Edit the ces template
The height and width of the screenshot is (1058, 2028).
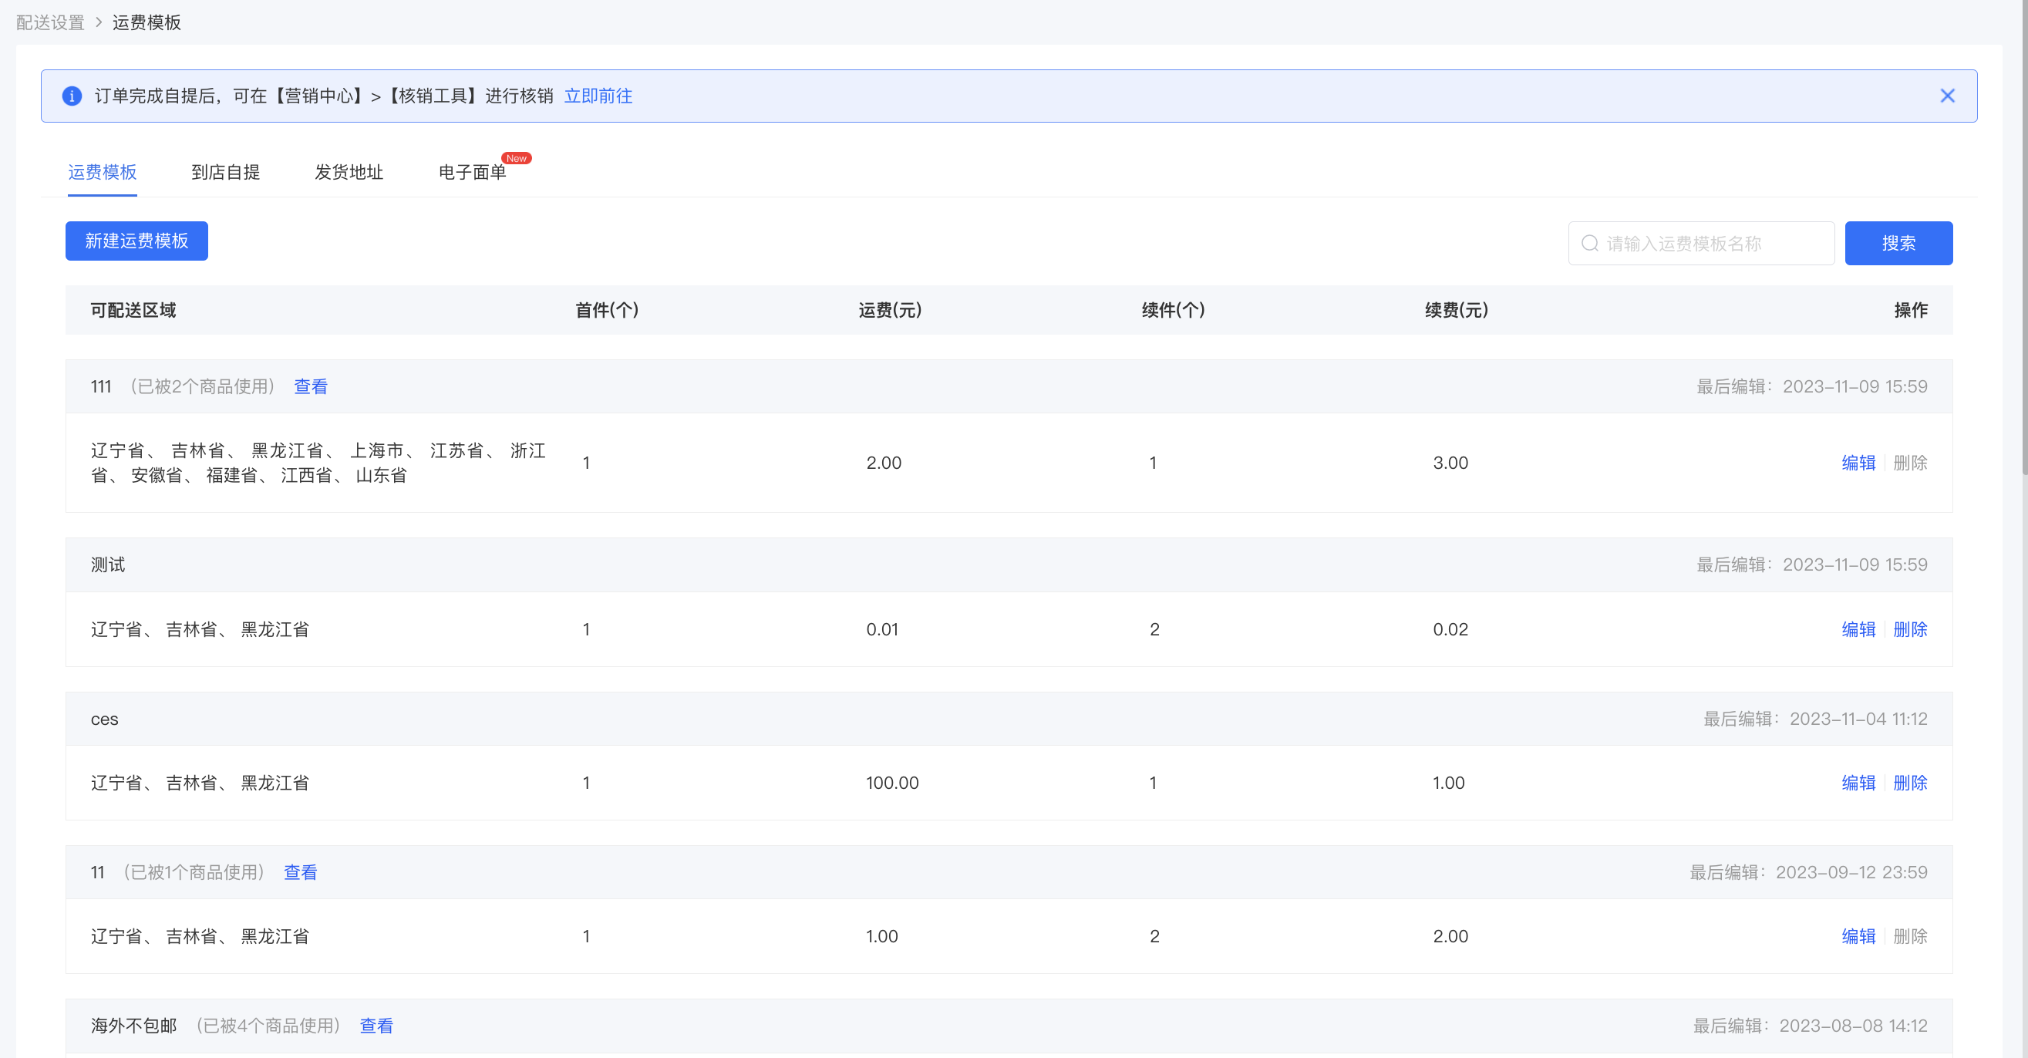[1858, 783]
